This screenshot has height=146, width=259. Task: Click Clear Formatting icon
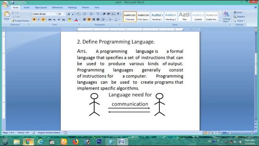[x=78, y=14]
